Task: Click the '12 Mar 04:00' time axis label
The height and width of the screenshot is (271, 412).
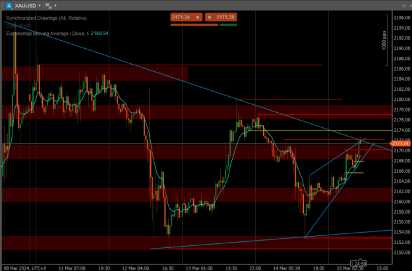Action: click(x=136, y=268)
